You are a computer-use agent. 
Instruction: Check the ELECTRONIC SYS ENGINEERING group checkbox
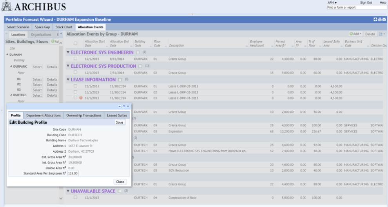[x=138, y=52]
